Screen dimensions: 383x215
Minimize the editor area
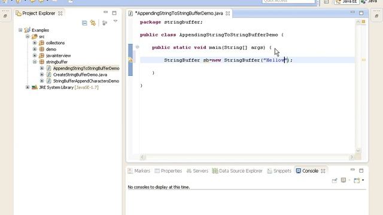coord(352,12)
